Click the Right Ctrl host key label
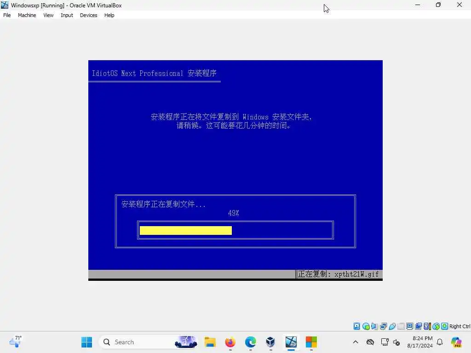The image size is (471, 353). [x=460, y=326]
